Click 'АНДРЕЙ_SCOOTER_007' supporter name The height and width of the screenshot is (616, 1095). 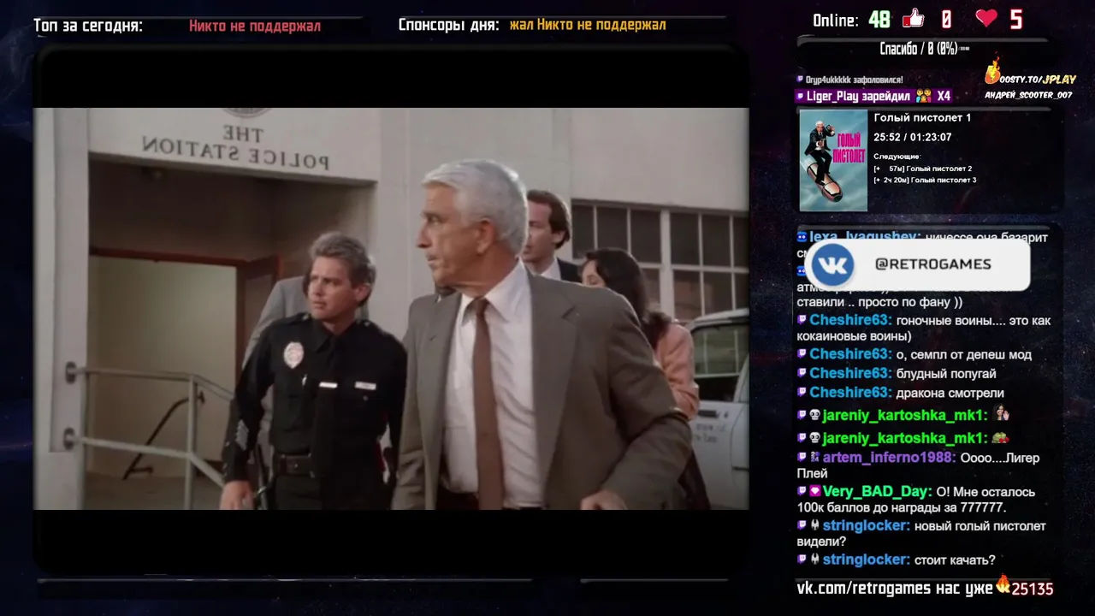pos(1027,95)
